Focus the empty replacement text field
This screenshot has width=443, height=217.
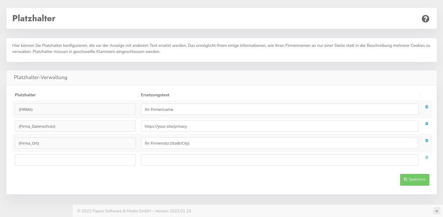[279, 160]
